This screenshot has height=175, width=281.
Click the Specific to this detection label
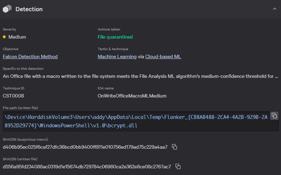23,68
